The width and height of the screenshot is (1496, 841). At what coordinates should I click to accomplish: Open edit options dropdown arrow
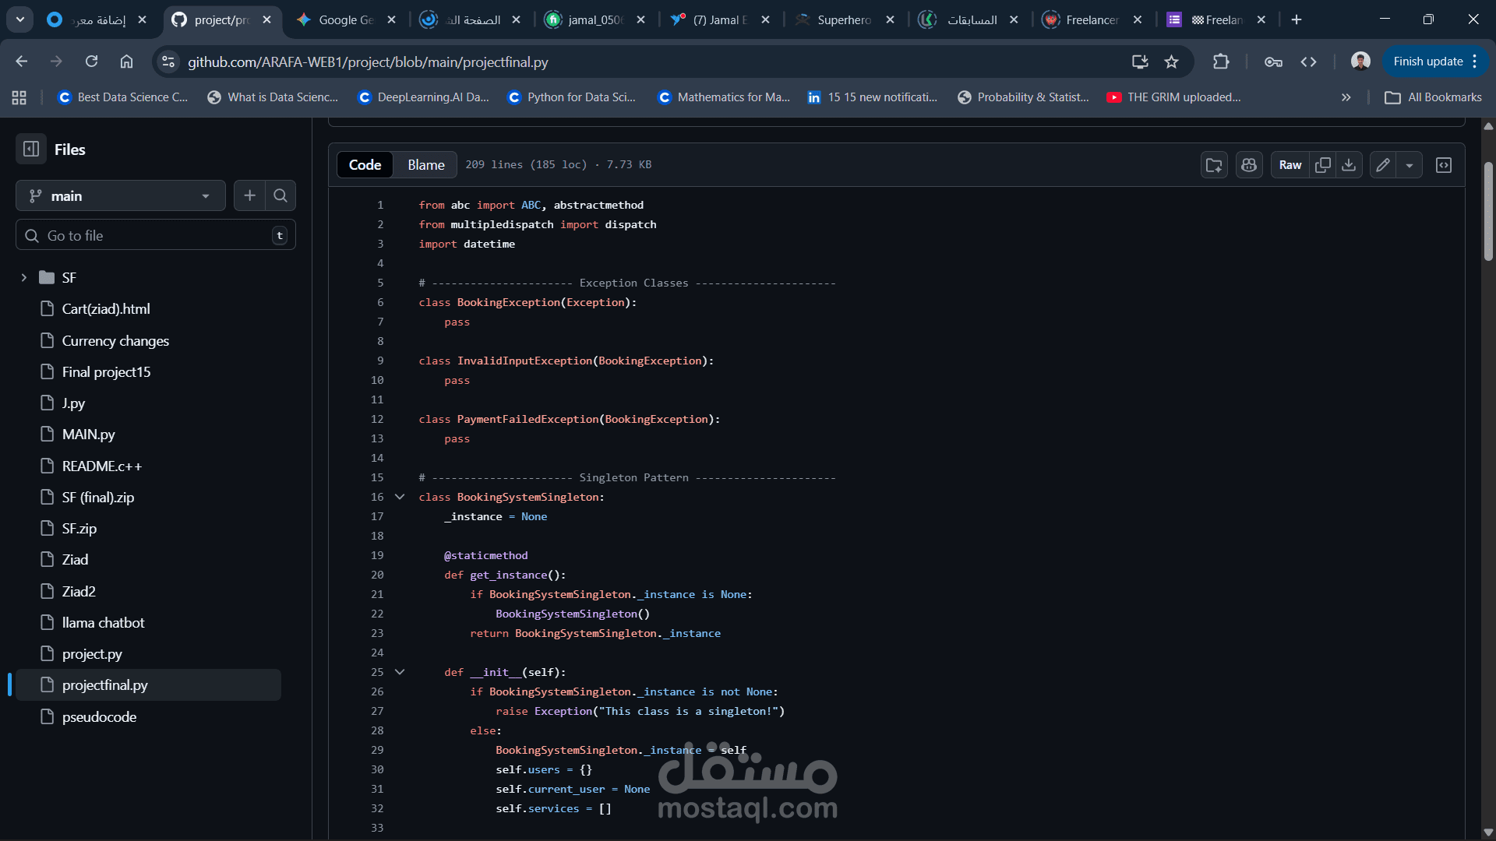1410,165
